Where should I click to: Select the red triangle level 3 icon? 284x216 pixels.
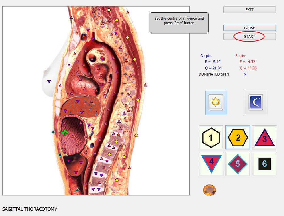[x=264, y=138]
